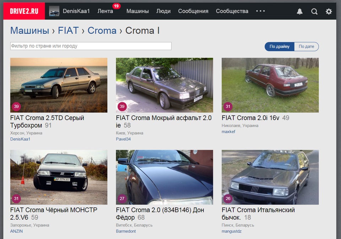The image size is (341, 239).
Task: Click location text Пинск, Беларусь
Action: [238, 225]
